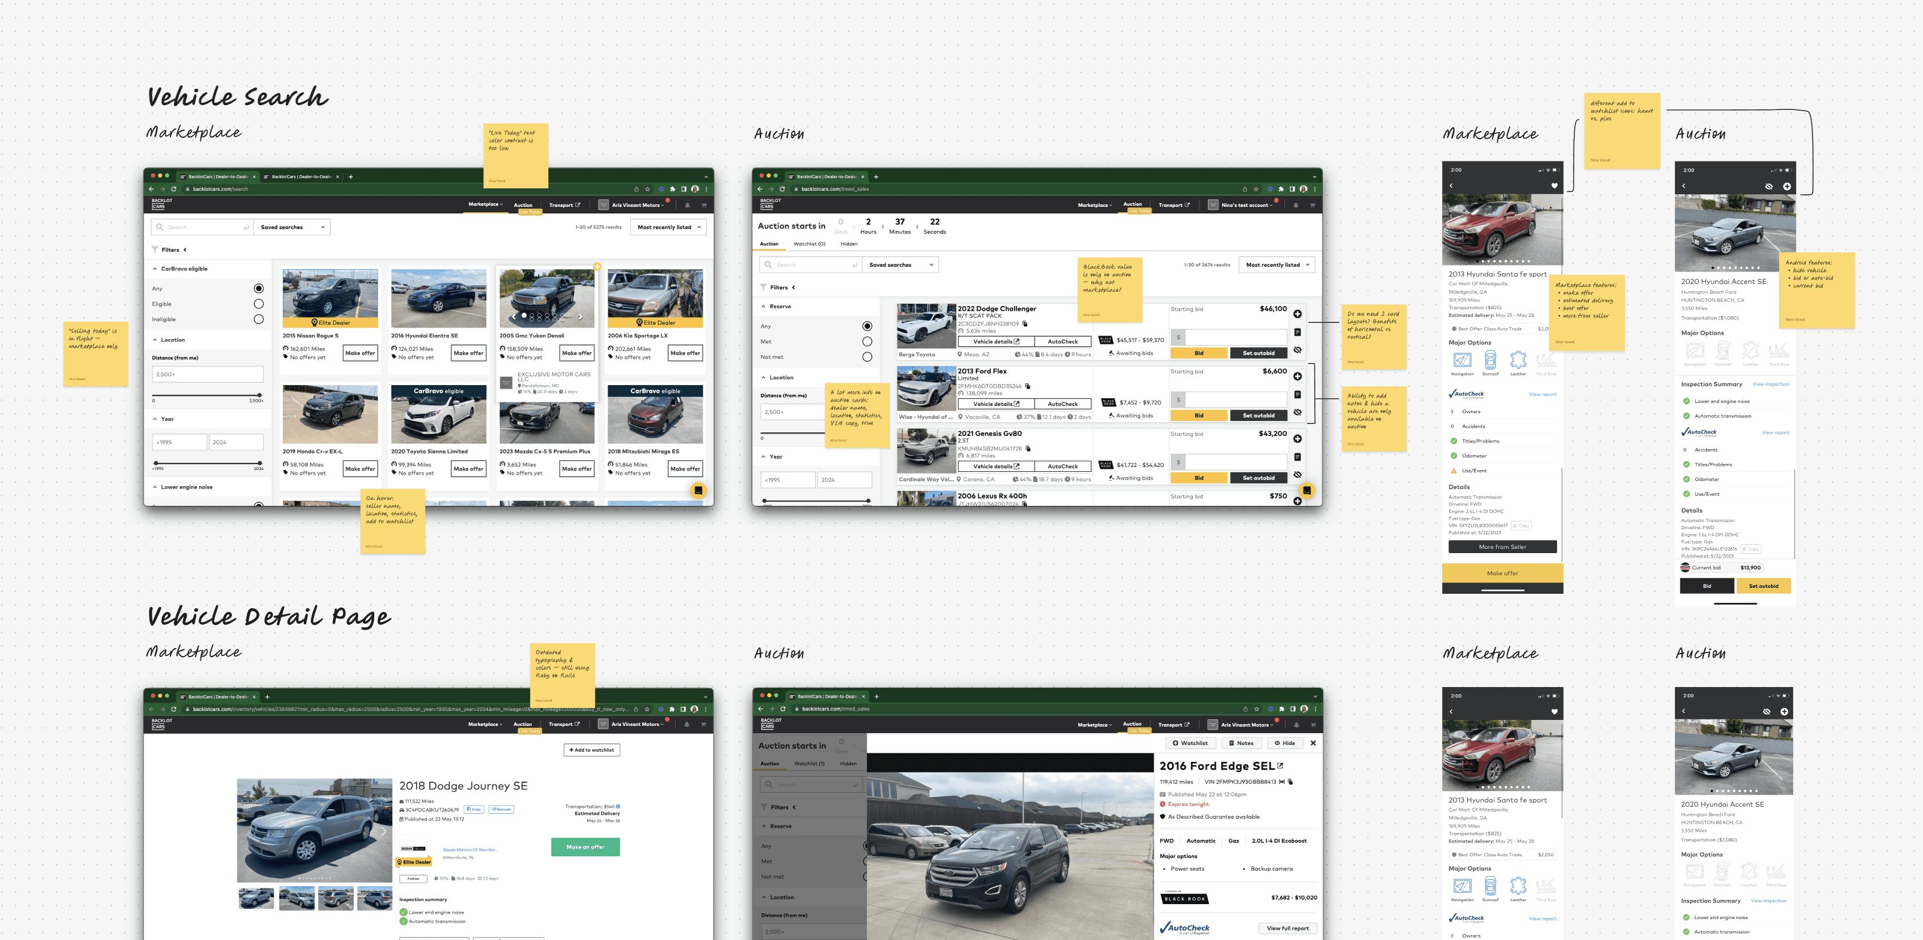Open the Hidden tab in auction list
Image resolution: width=1923 pixels, height=940 pixels.
[848, 244]
